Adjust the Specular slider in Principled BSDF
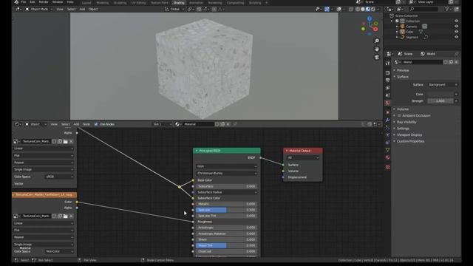 227,210
